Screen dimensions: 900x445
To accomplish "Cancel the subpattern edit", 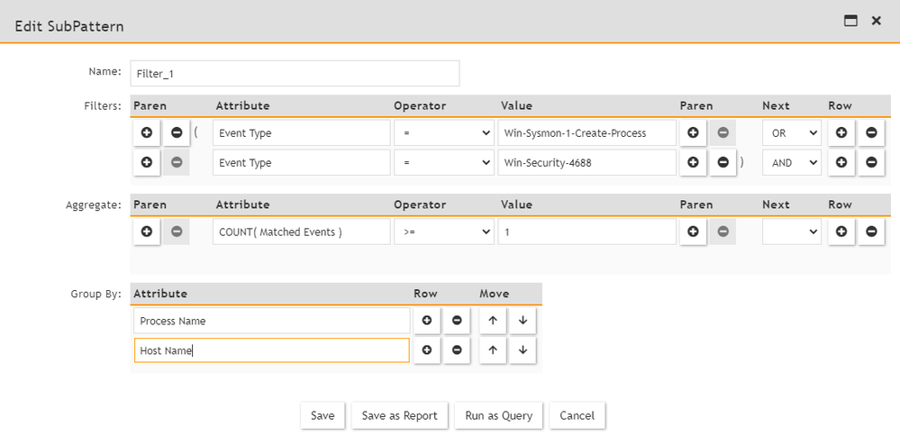I will pyautogui.click(x=577, y=415).
